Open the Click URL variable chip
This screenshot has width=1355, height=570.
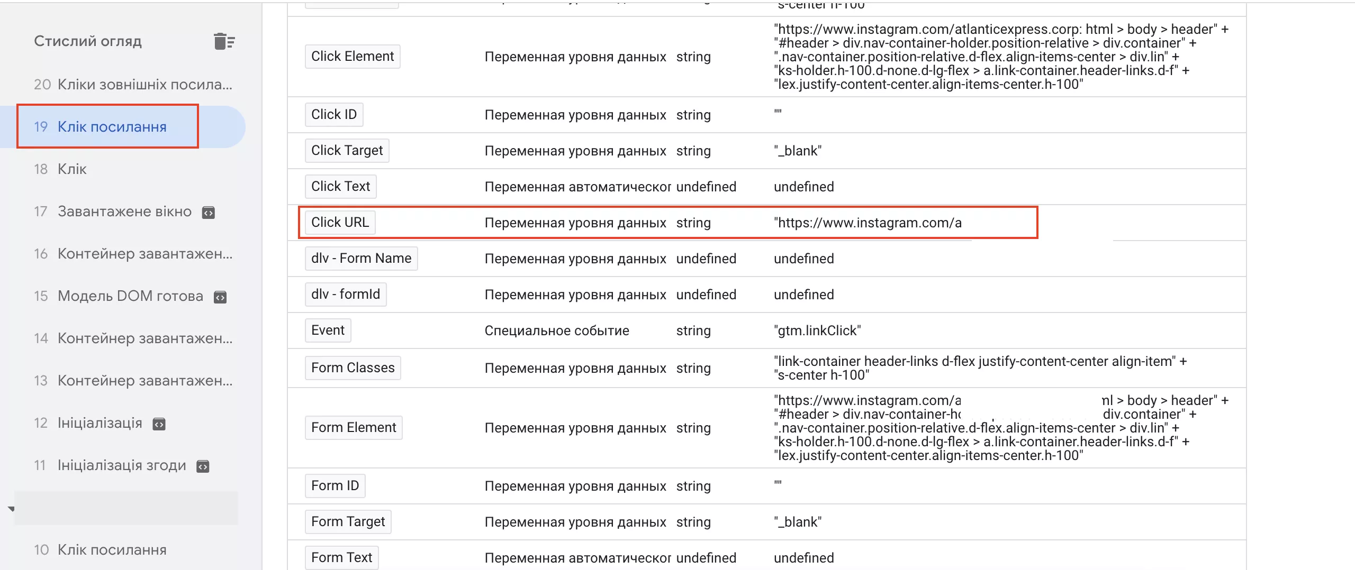click(340, 223)
